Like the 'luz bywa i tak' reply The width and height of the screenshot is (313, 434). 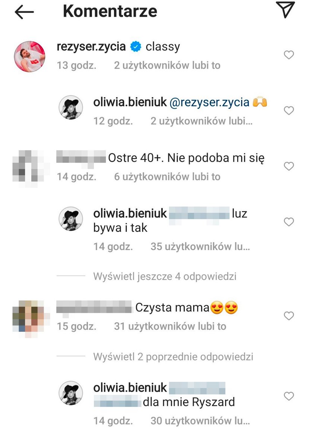click(289, 222)
